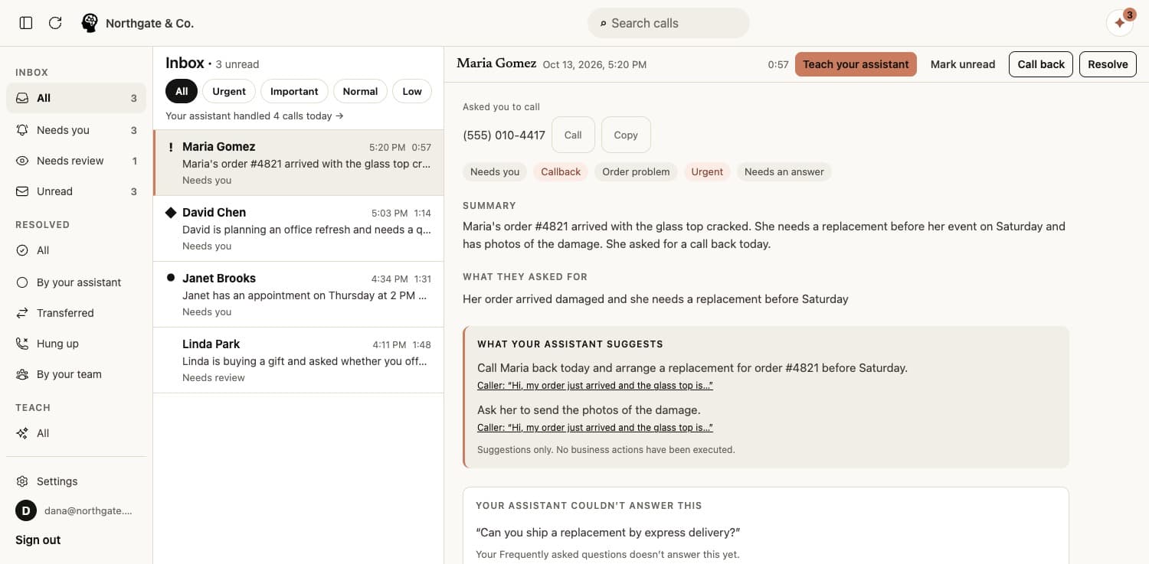
Task: Click the people icon for By your team
Action: [x=22, y=374]
